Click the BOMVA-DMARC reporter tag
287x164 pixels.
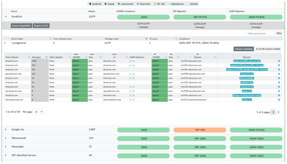coord(247,78)
